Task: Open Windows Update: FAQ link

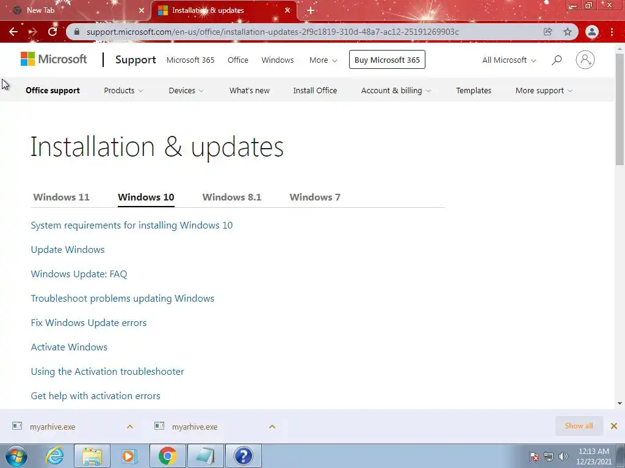Action: [x=79, y=274]
